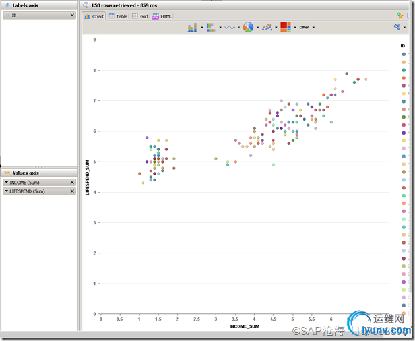
Task: Switch to the Table tab
Action: [118, 16]
